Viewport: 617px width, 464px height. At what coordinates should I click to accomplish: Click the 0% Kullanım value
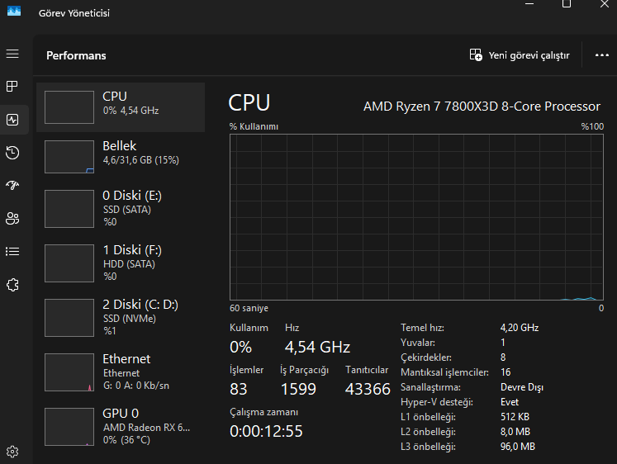[240, 348]
